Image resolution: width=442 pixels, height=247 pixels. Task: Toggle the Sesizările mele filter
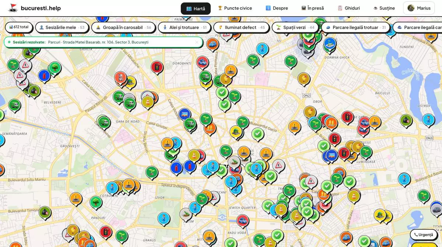(x=62, y=28)
